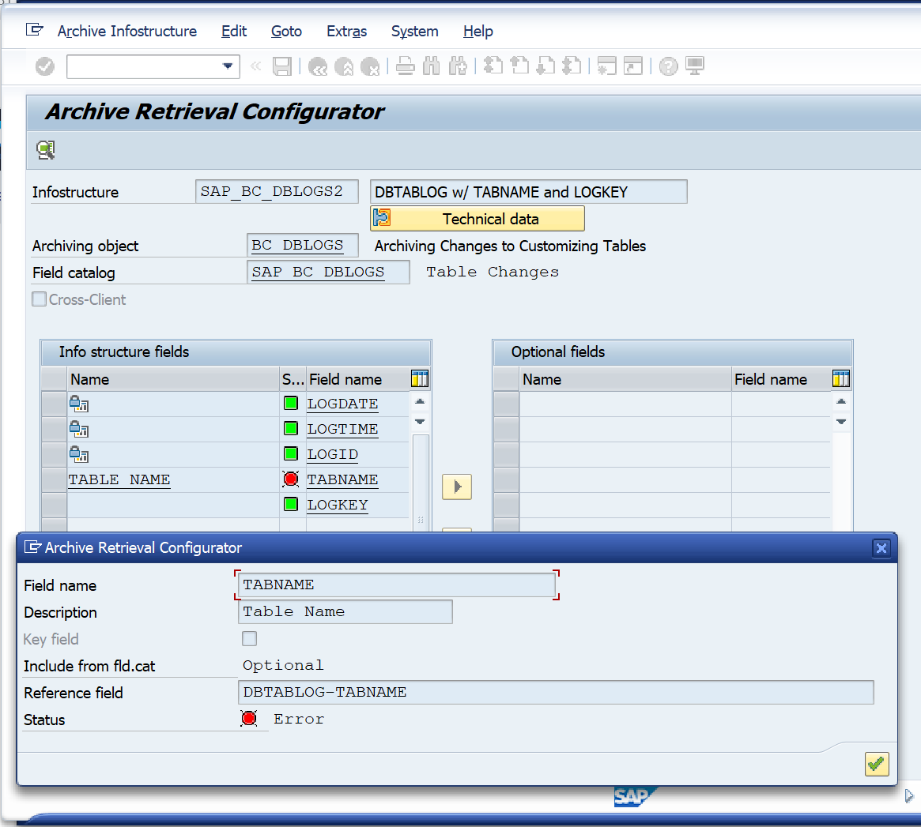This screenshot has height=827, width=921.
Task: Click the Print icon
Action: (406, 66)
